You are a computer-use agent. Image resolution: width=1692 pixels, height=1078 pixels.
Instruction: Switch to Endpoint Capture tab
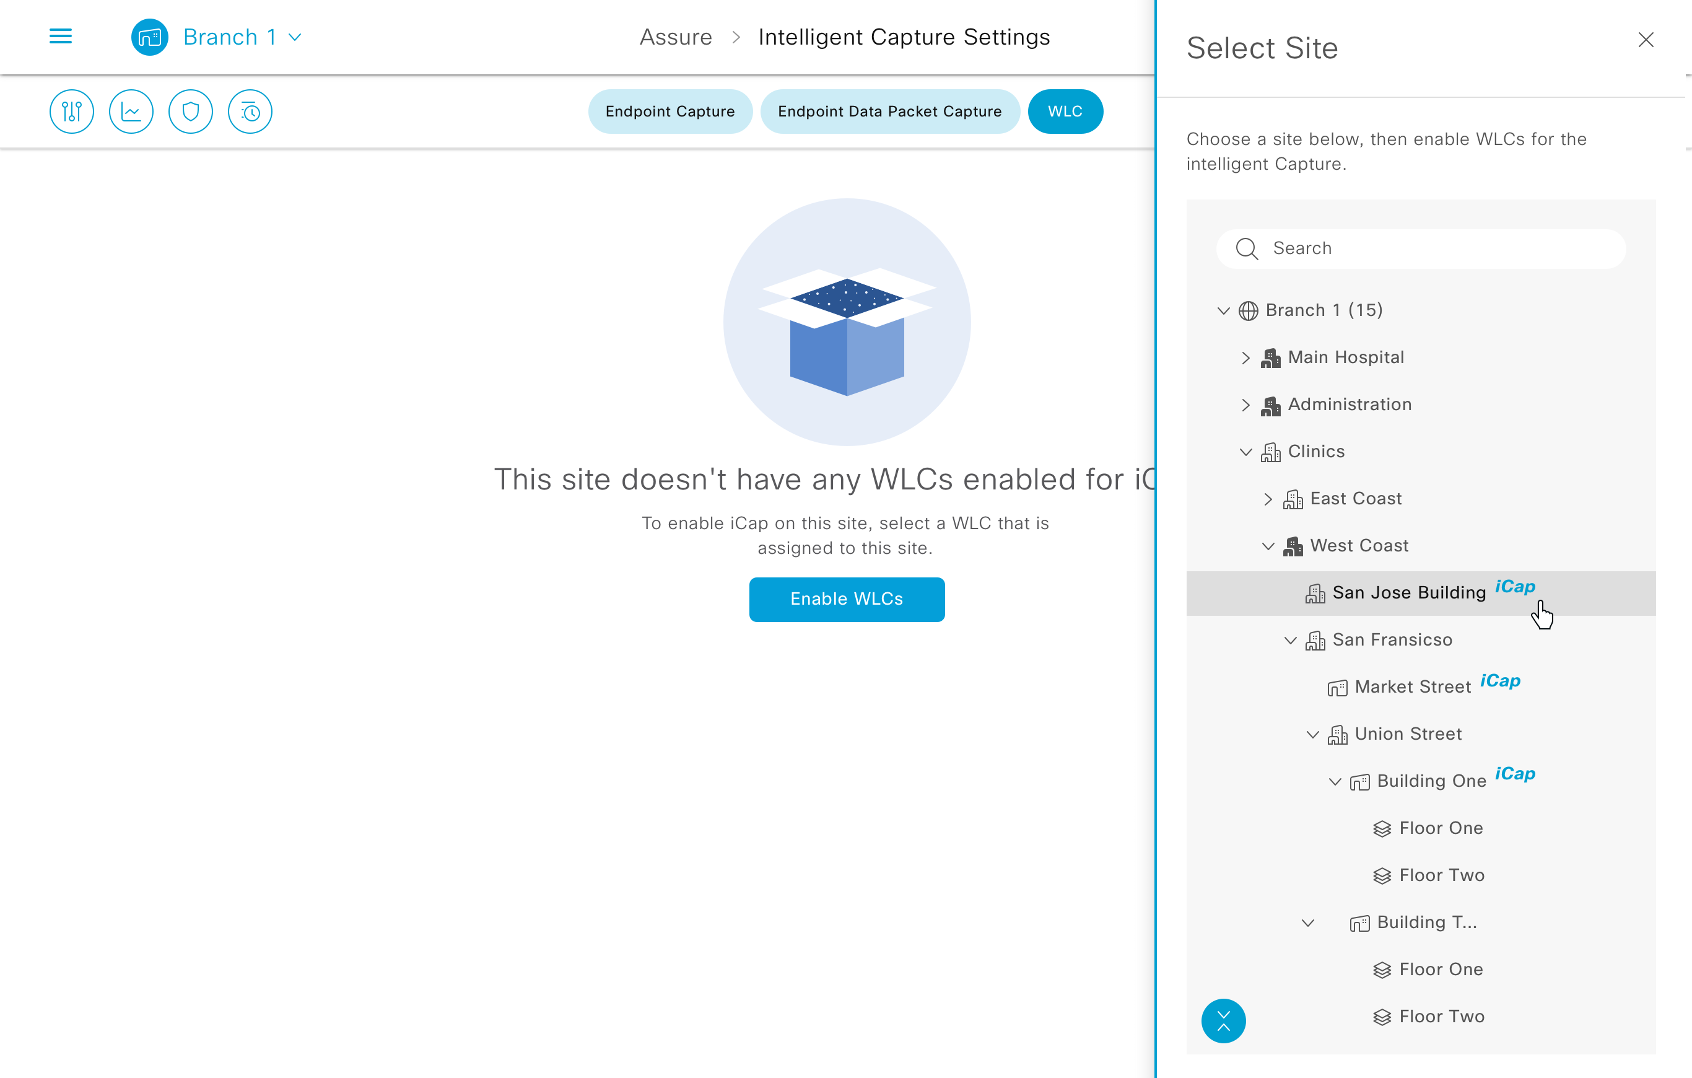click(x=669, y=111)
